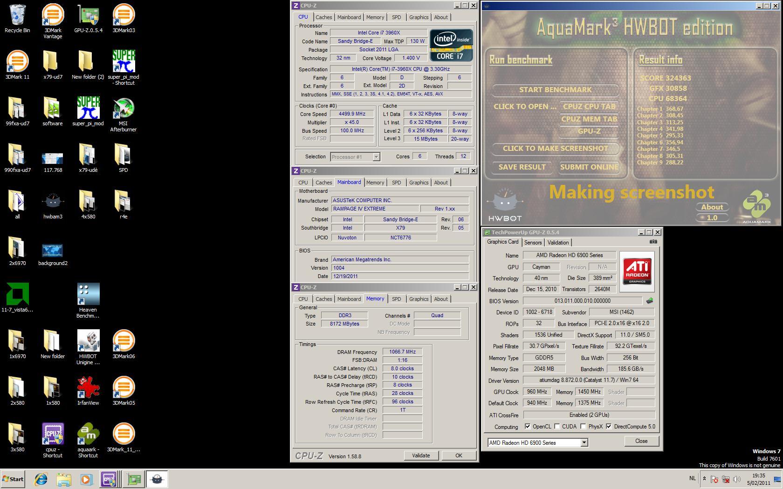783x489 pixels.
Task: Toggle the CUDA checkbox in GPU-Z
Action: tap(557, 427)
